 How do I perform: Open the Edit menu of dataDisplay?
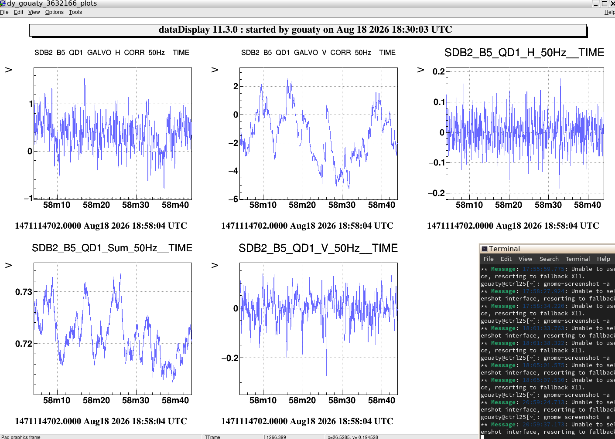[18, 12]
